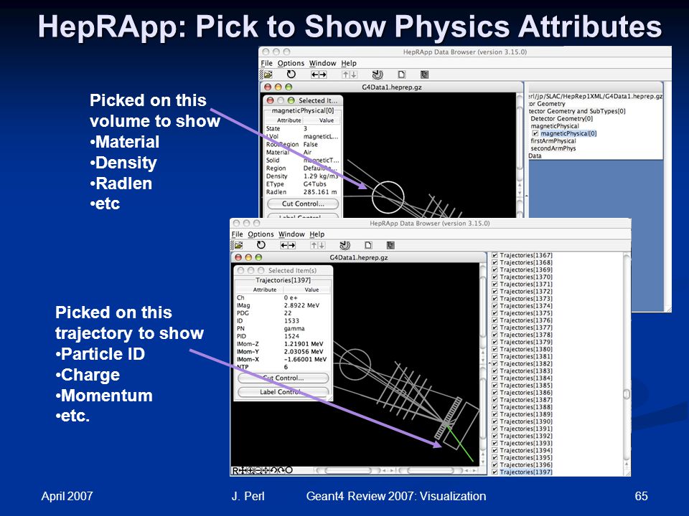Toggle checkbox beside magneticPhysical[0] tree item

click(535, 133)
